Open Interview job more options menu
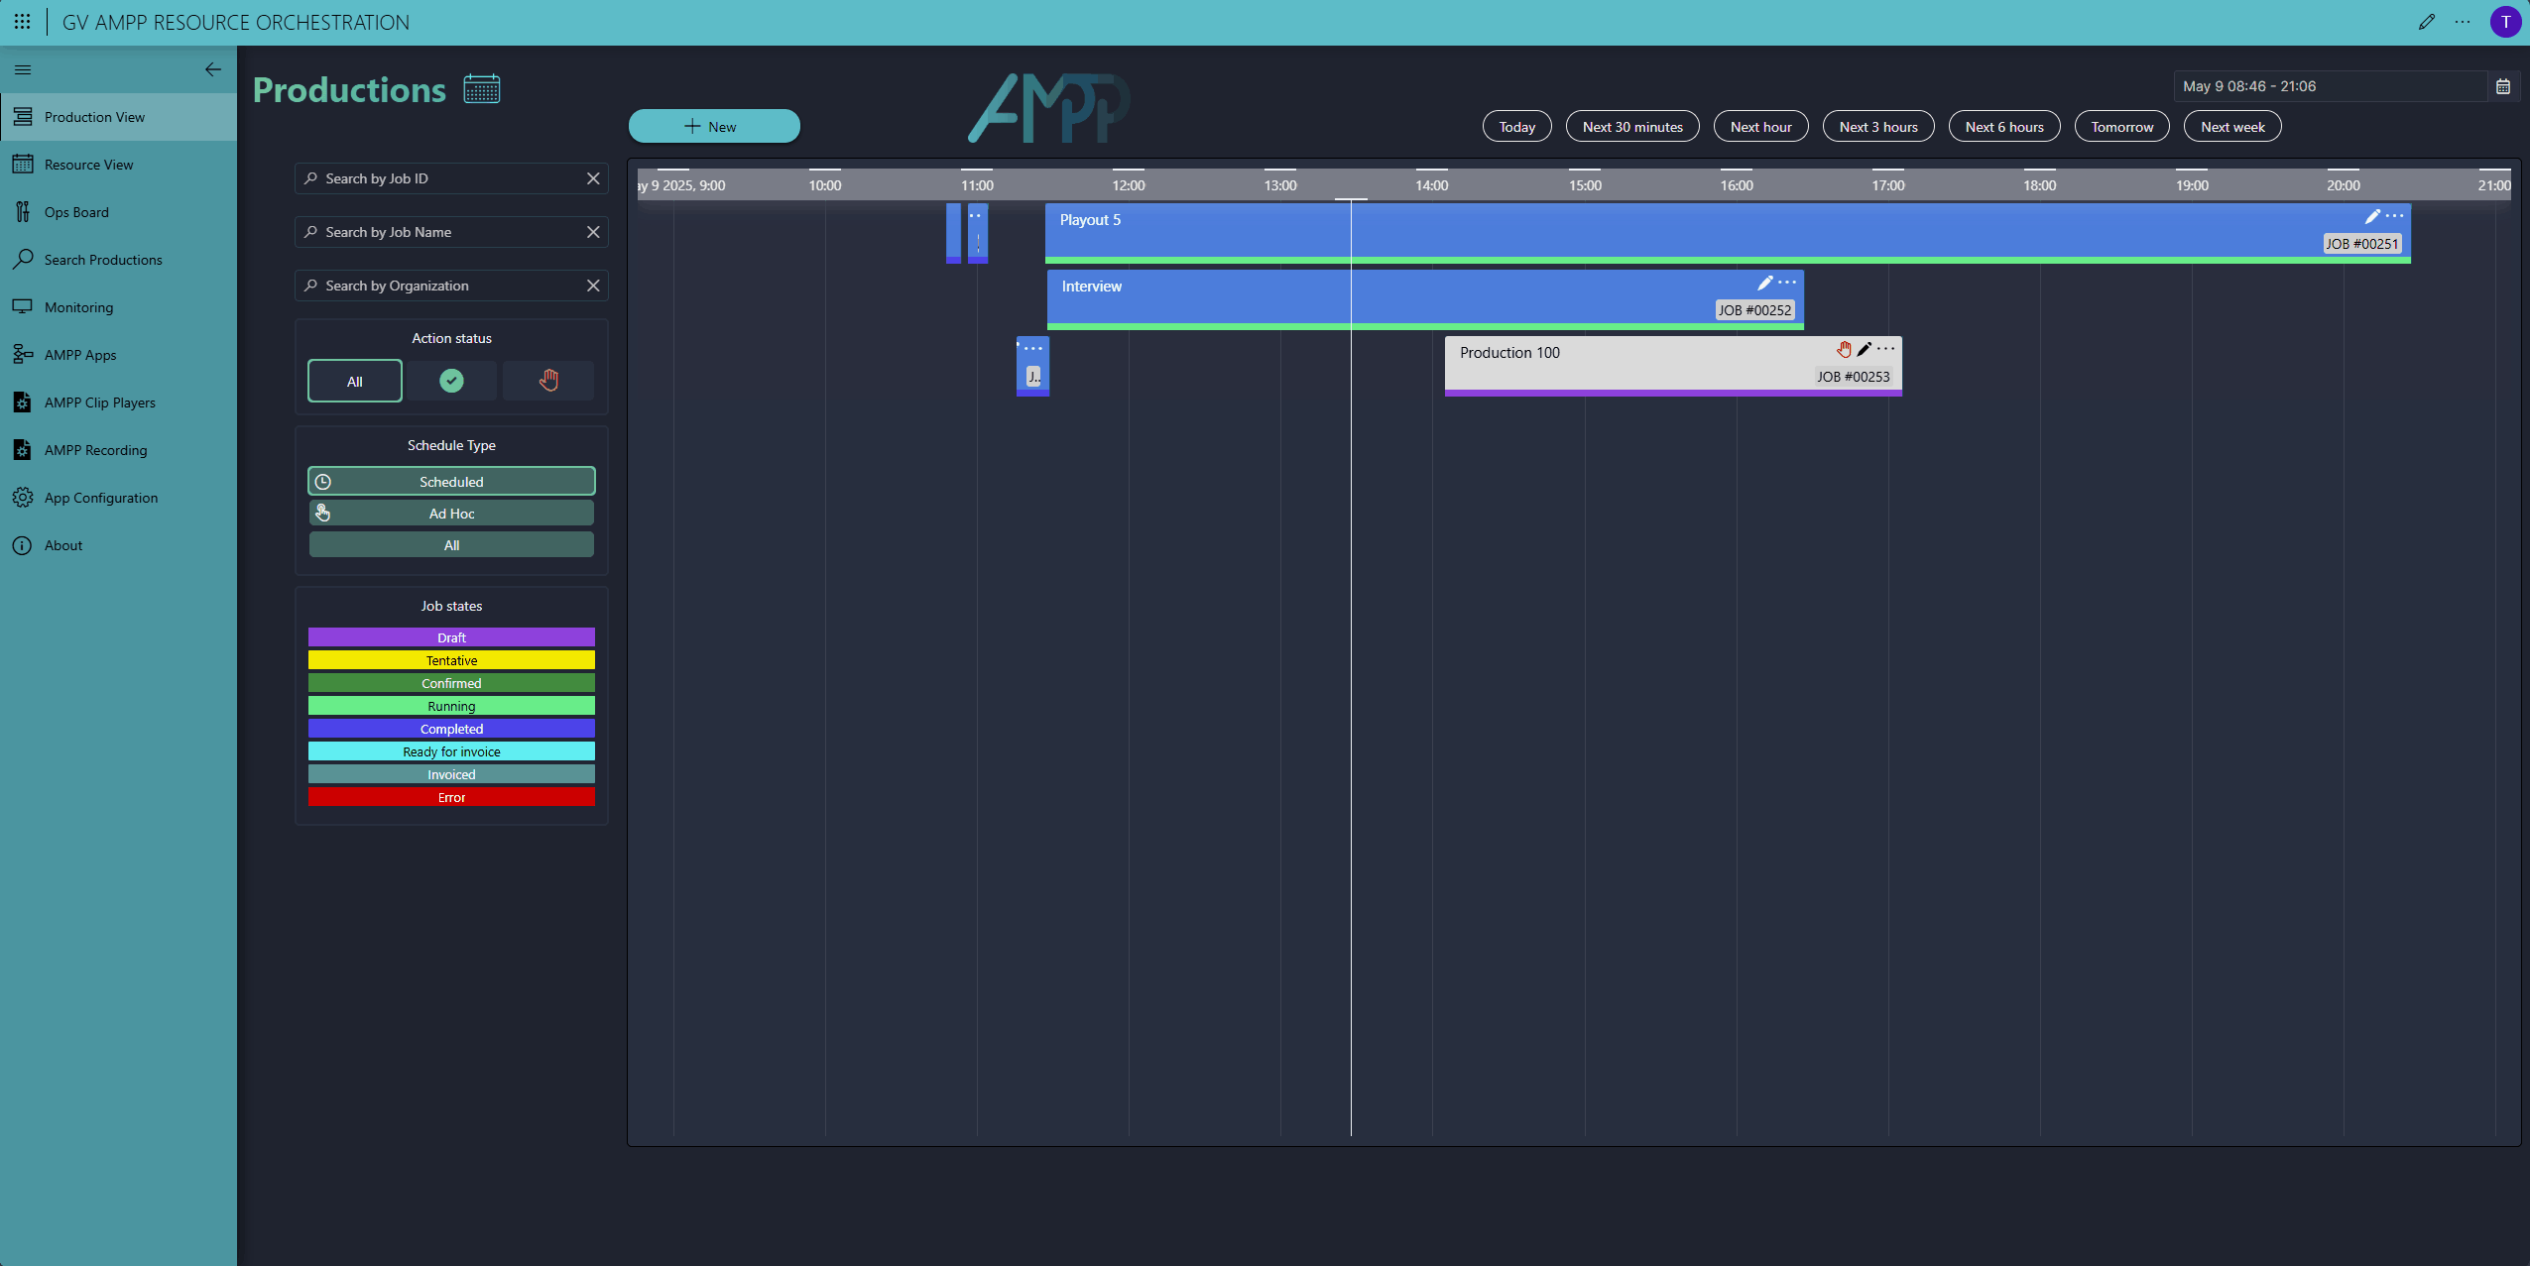The height and width of the screenshot is (1266, 2530). point(1787,283)
